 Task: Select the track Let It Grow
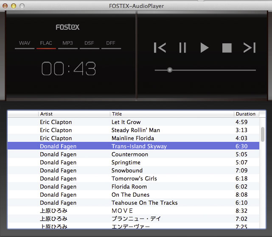[133, 122]
